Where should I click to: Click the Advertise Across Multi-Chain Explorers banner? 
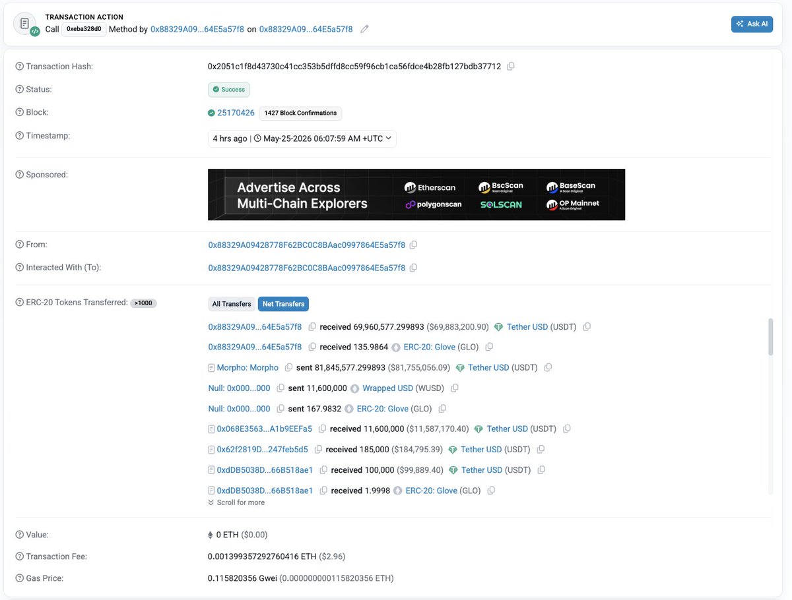pos(416,195)
